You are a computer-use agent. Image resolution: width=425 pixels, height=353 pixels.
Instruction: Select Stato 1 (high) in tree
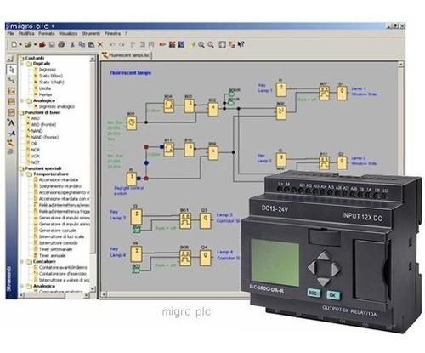[x=52, y=83]
